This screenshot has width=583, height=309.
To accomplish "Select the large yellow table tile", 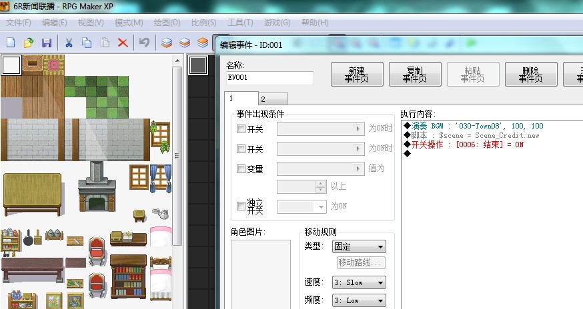I will tap(32, 194).
